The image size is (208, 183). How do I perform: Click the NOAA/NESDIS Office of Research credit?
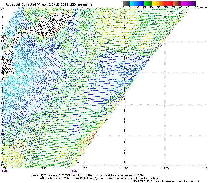[x=166, y=181]
